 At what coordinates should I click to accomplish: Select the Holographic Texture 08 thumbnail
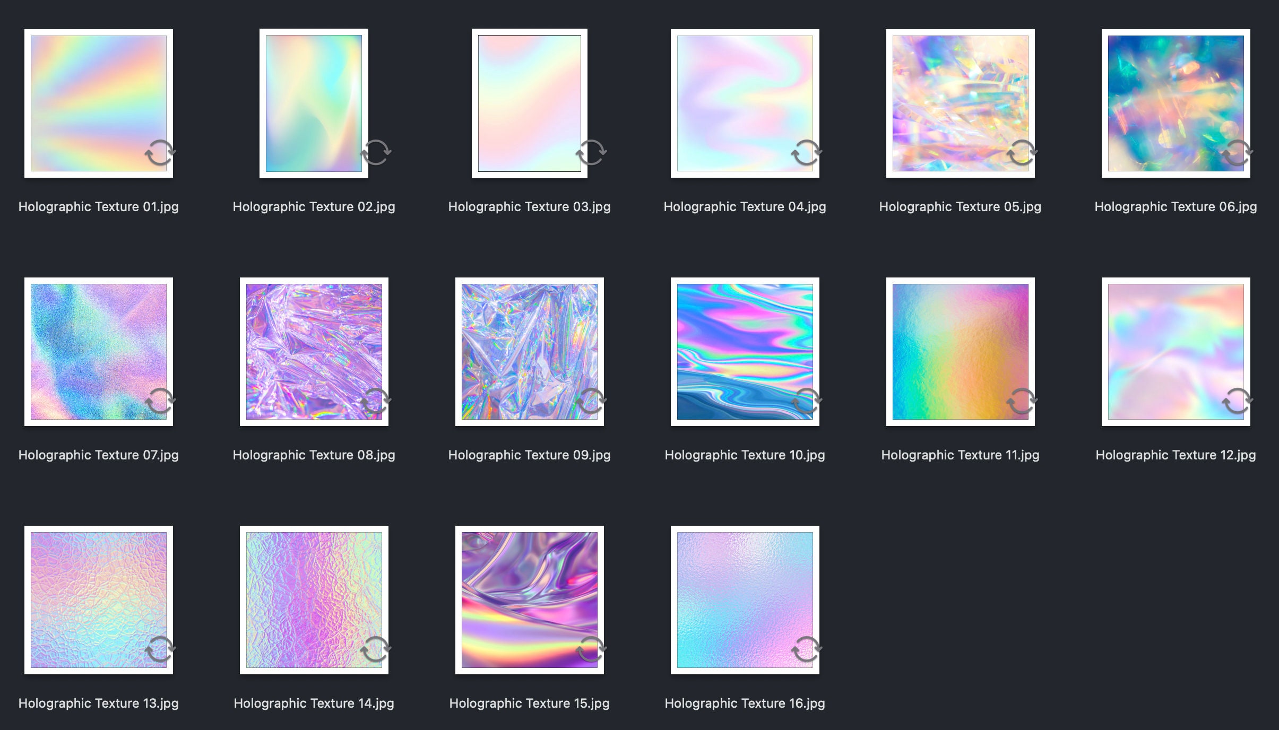314,352
